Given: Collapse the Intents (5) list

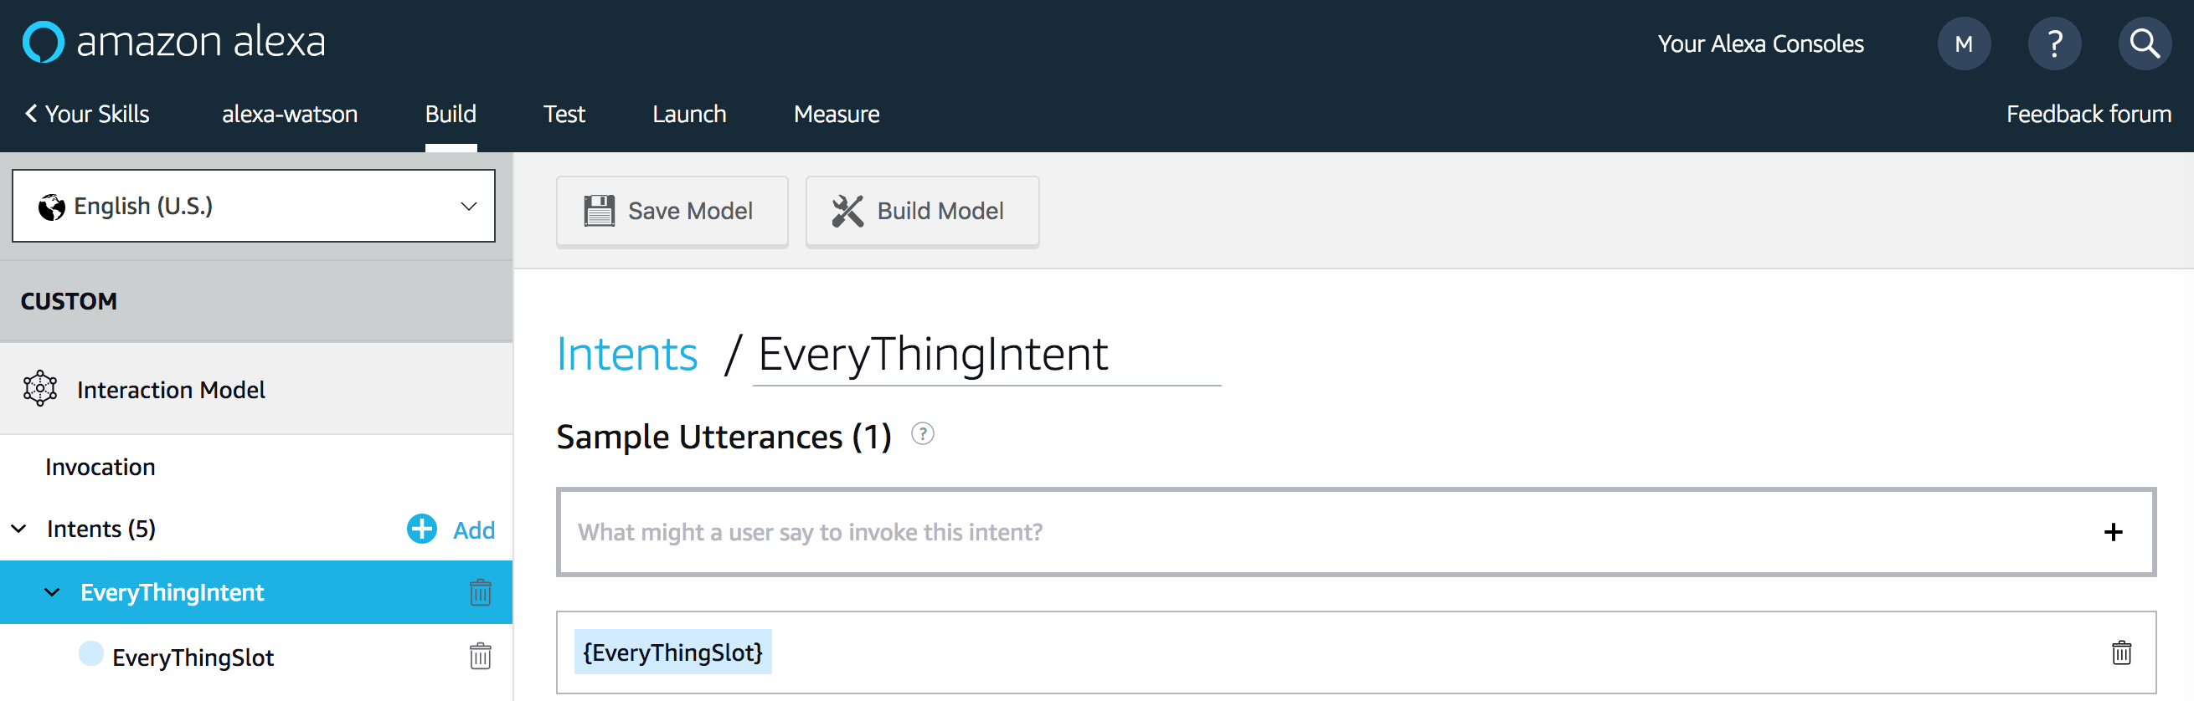Looking at the screenshot, I should (x=18, y=530).
